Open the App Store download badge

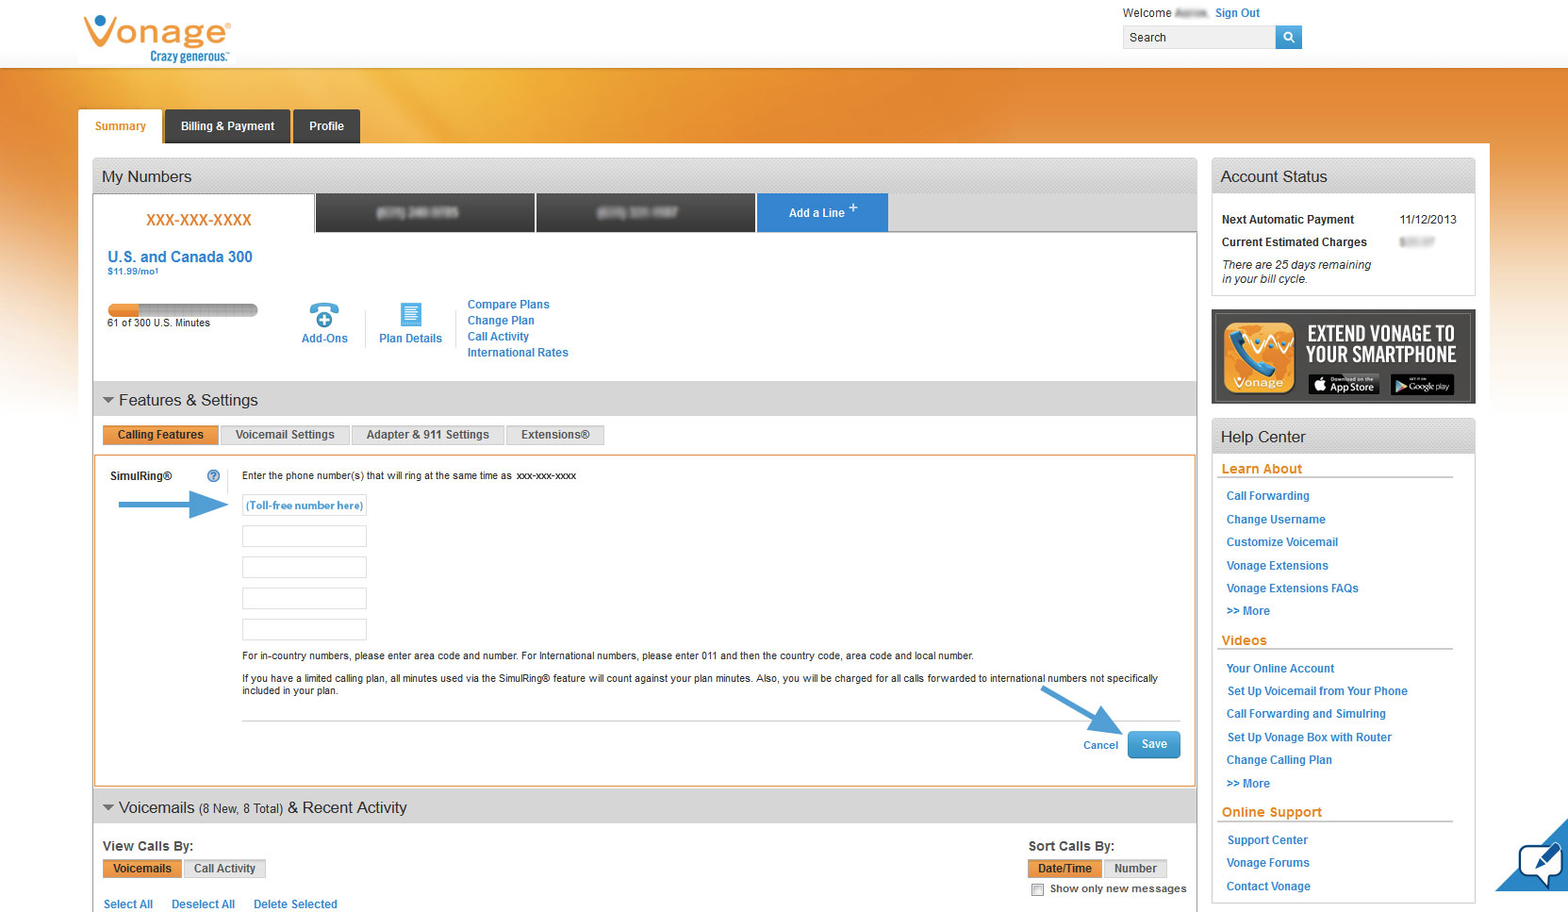(1344, 385)
